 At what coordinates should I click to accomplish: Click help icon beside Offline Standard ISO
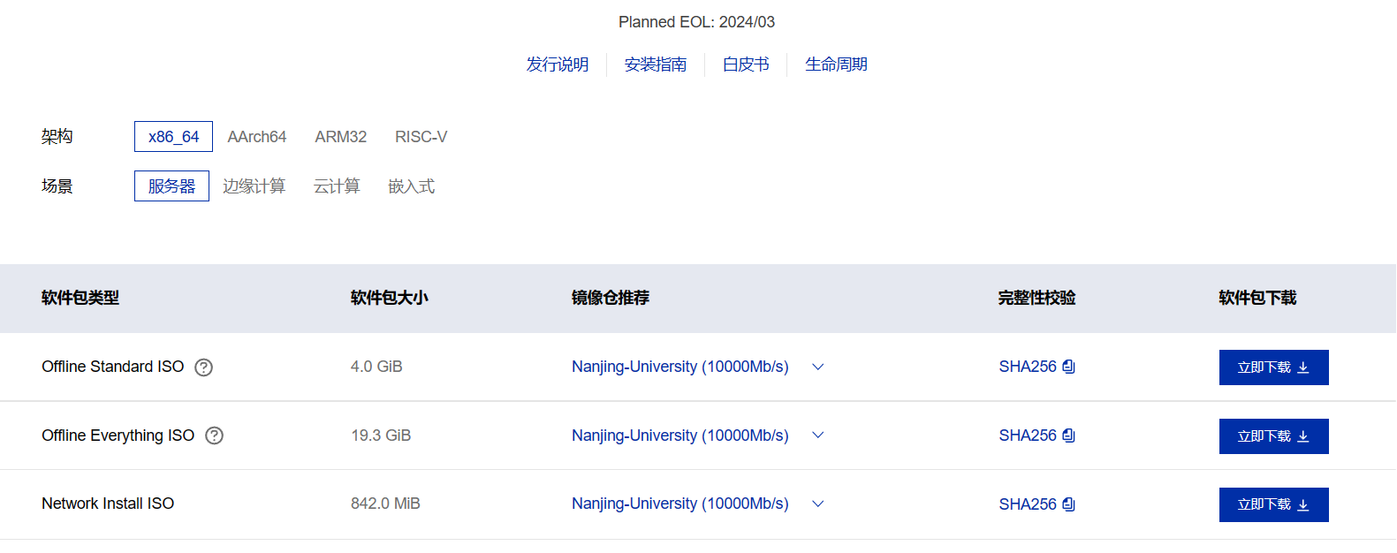tap(204, 367)
